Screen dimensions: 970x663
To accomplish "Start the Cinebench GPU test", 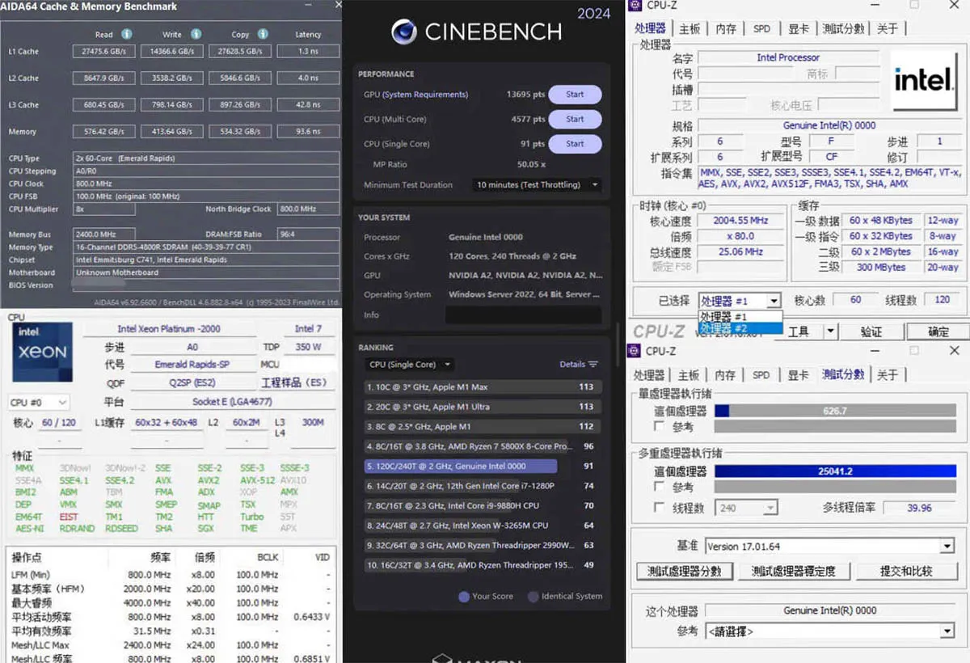I will [x=575, y=95].
